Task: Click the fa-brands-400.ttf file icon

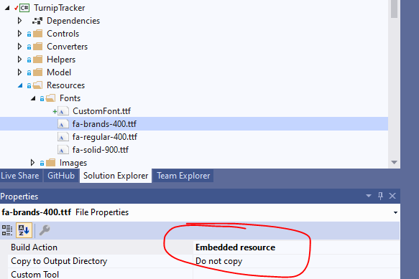Action: [x=63, y=124]
